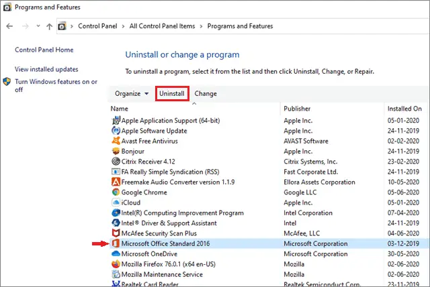
Task: Click the Intel Computing Improvement Program icon
Action: [x=116, y=213]
